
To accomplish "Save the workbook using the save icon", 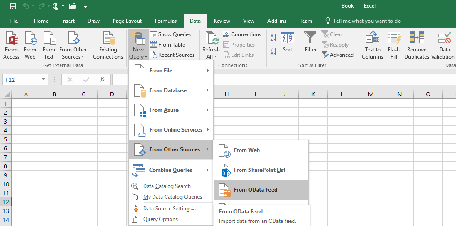I will point(13,6).
